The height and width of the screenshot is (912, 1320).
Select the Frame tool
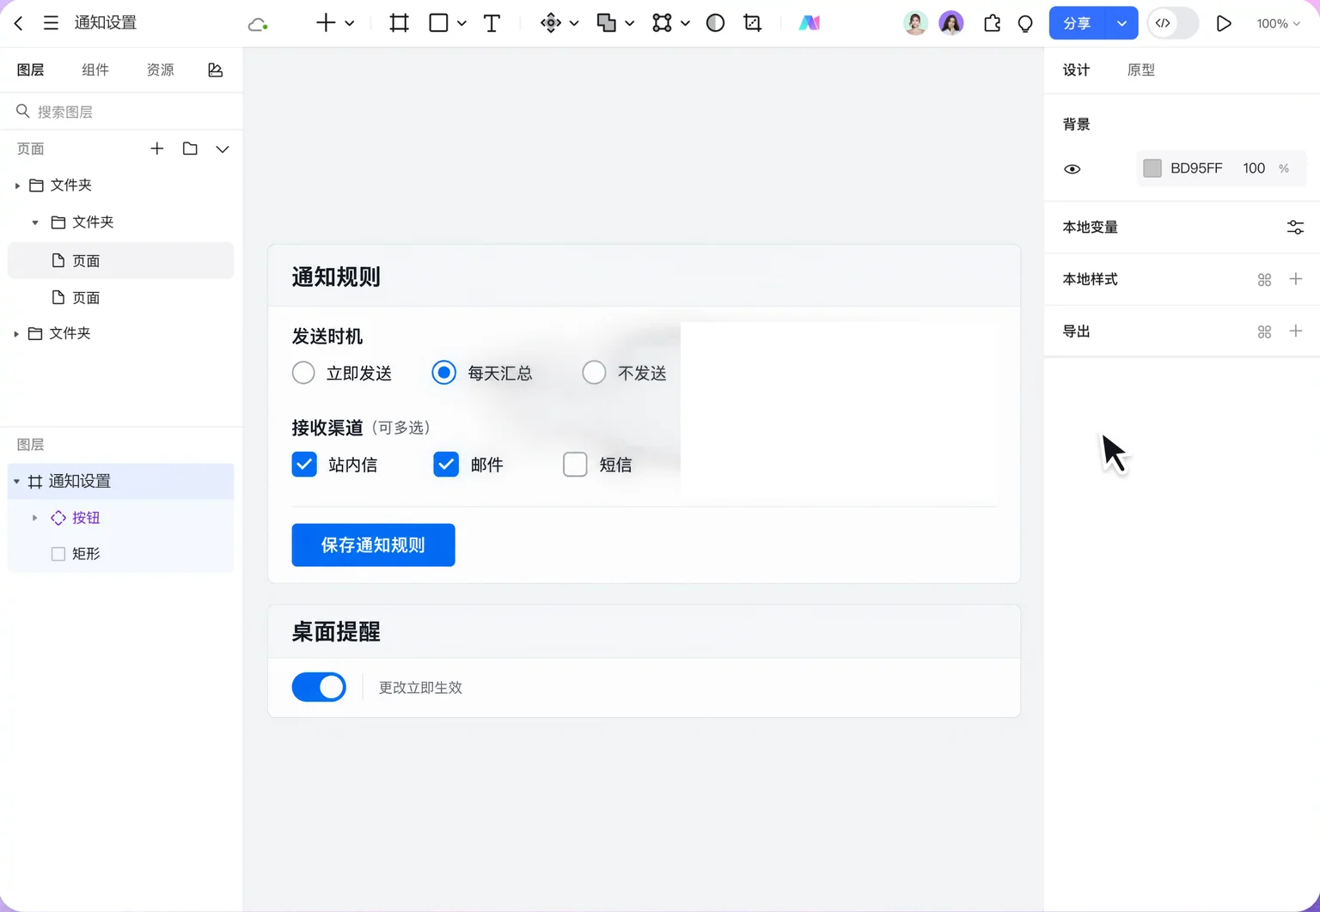coord(399,23)
